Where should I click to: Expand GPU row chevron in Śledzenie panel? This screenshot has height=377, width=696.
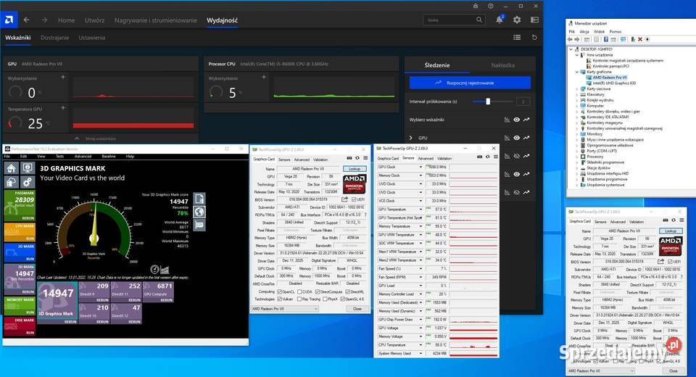tap(410, 138)
